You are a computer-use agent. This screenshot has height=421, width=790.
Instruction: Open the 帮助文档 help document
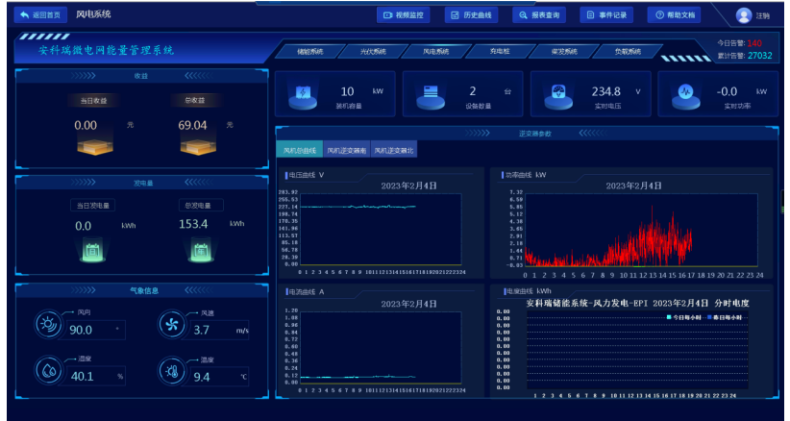click(675, 15)
